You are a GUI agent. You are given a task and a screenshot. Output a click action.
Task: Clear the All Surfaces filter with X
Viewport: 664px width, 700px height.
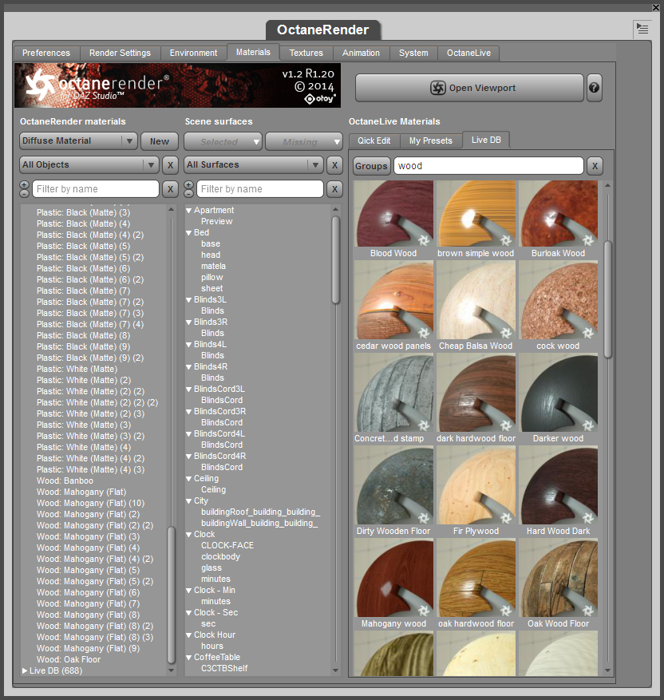(334, 165)
